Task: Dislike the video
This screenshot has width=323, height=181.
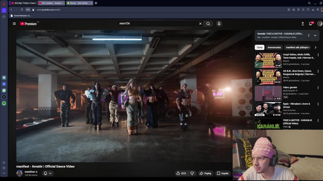Action: pyautogui.click(x=192, y=173)
